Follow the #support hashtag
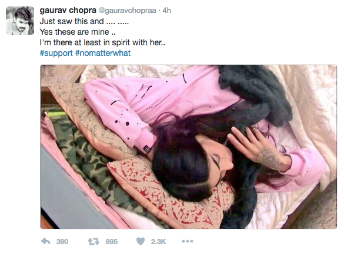Screen dimensions: 344x253 (x=56, y=54)
